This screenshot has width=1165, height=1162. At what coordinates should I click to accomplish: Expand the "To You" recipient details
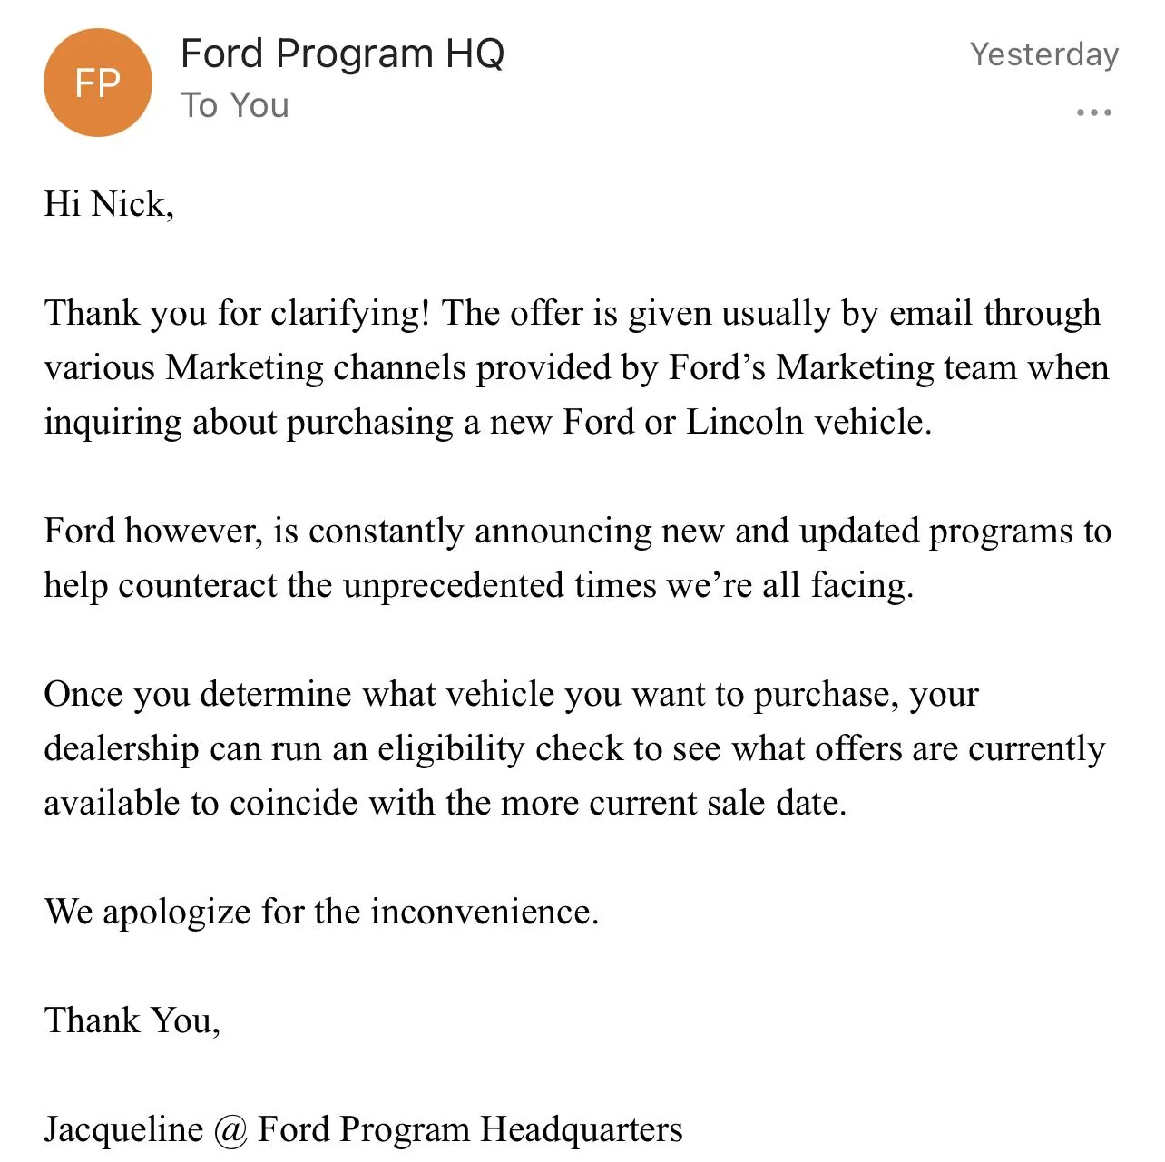click(x=235, y=105)
